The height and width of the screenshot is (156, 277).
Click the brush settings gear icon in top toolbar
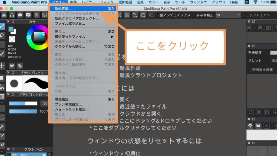151,15
